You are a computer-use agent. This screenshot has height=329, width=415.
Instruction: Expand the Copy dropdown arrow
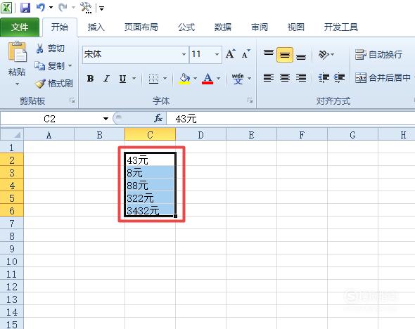(x=70, y=65)
